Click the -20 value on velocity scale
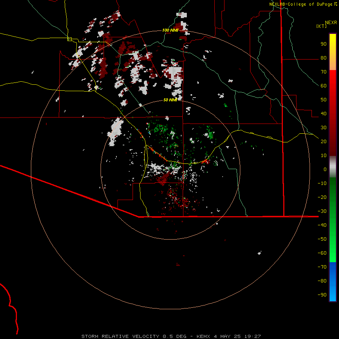339x339 pixels. (322, 197)
